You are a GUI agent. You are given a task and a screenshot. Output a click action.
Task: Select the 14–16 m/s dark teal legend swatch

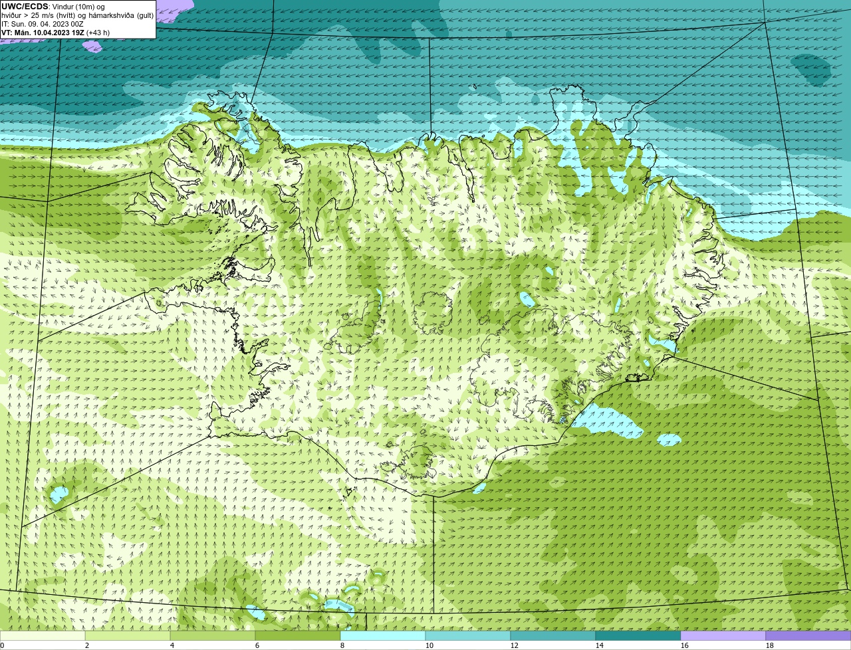[x=638, y=636]
